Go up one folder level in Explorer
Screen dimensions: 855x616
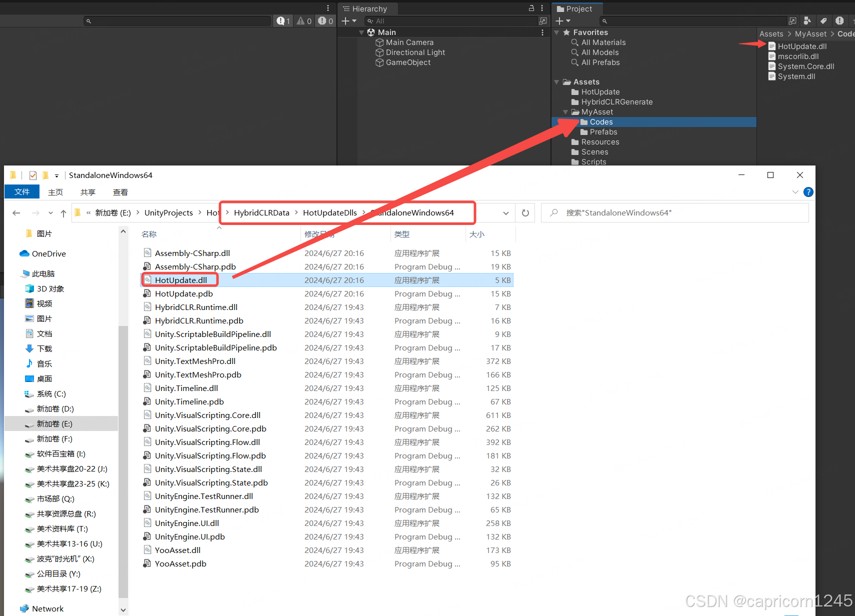click(63, 213)
